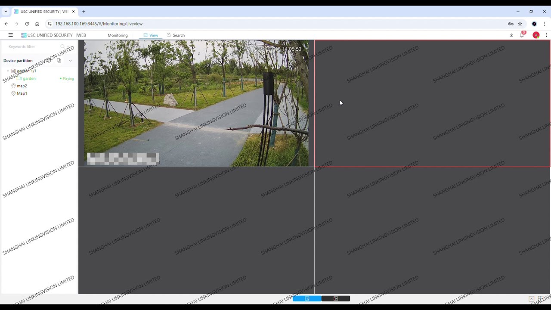Click the refresh icon in Device partition header

49,60
